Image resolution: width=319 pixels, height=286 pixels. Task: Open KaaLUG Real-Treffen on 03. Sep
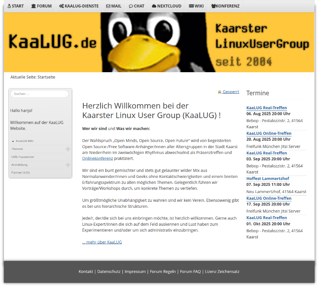pyautogui.click(x=266, y=153)
